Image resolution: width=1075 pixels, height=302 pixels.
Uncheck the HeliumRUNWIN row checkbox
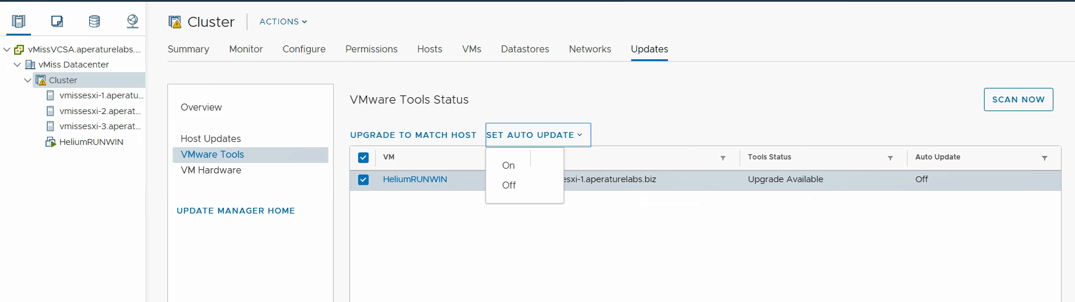[363, 180]
